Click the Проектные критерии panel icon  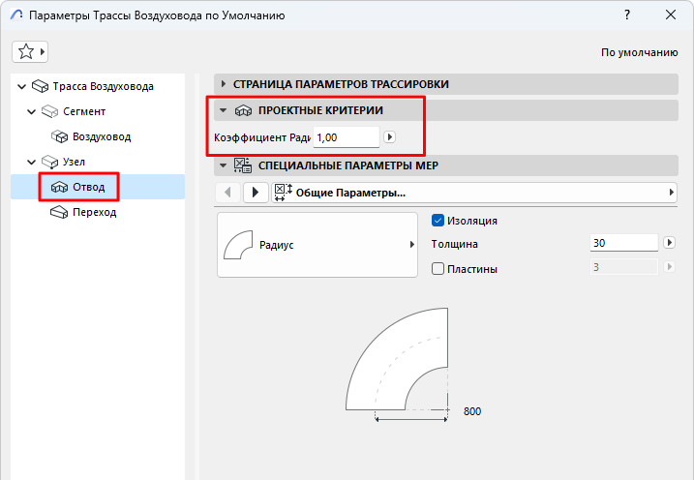(x=243, y=110)
